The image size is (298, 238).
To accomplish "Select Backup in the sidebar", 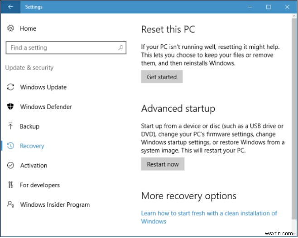I will [29, 126].
